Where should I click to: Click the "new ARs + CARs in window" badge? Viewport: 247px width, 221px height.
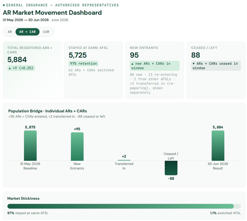point(155,66)
